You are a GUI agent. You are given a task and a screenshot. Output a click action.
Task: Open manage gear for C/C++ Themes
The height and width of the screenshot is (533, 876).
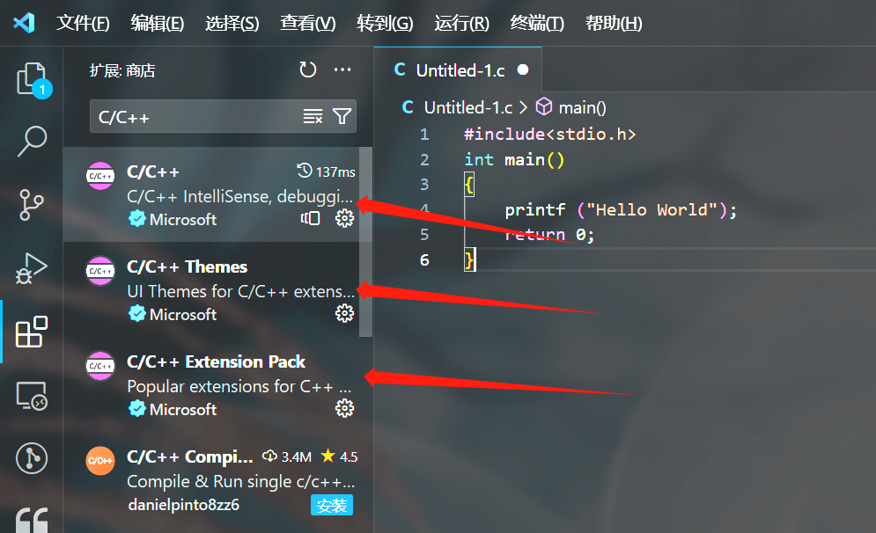point(344,313)
